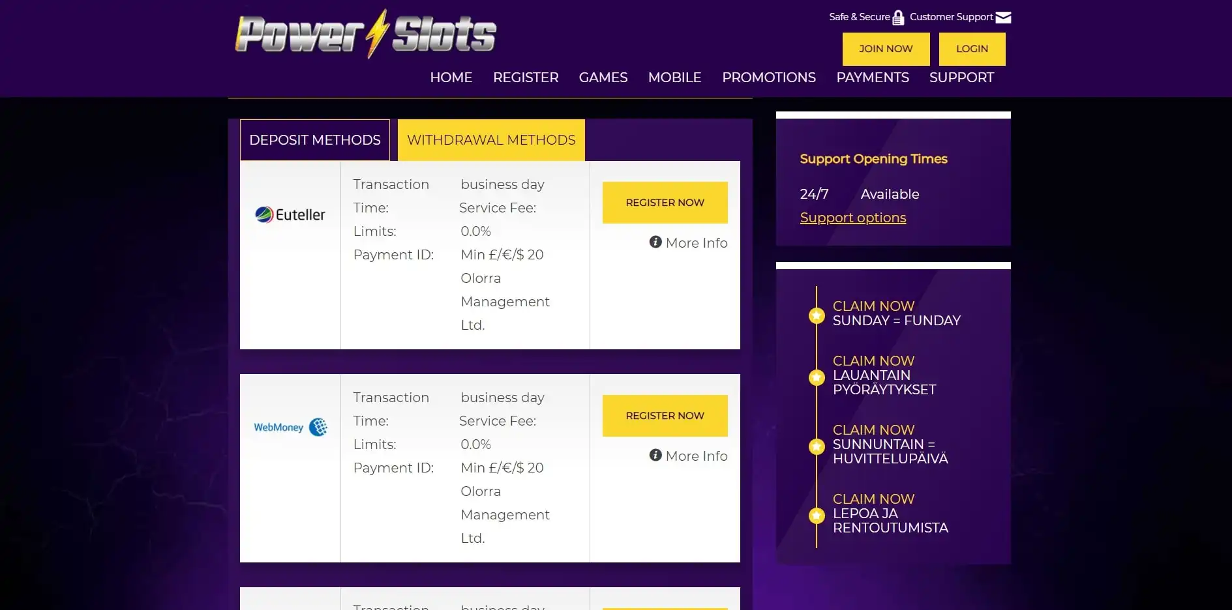Click info icon beside Euteller More Info
Viewport: 1232px width, 610px height.
tap(655, 242)
